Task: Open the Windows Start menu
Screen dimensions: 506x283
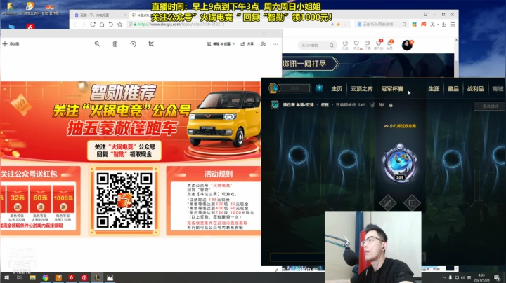Action: (6, 278)
